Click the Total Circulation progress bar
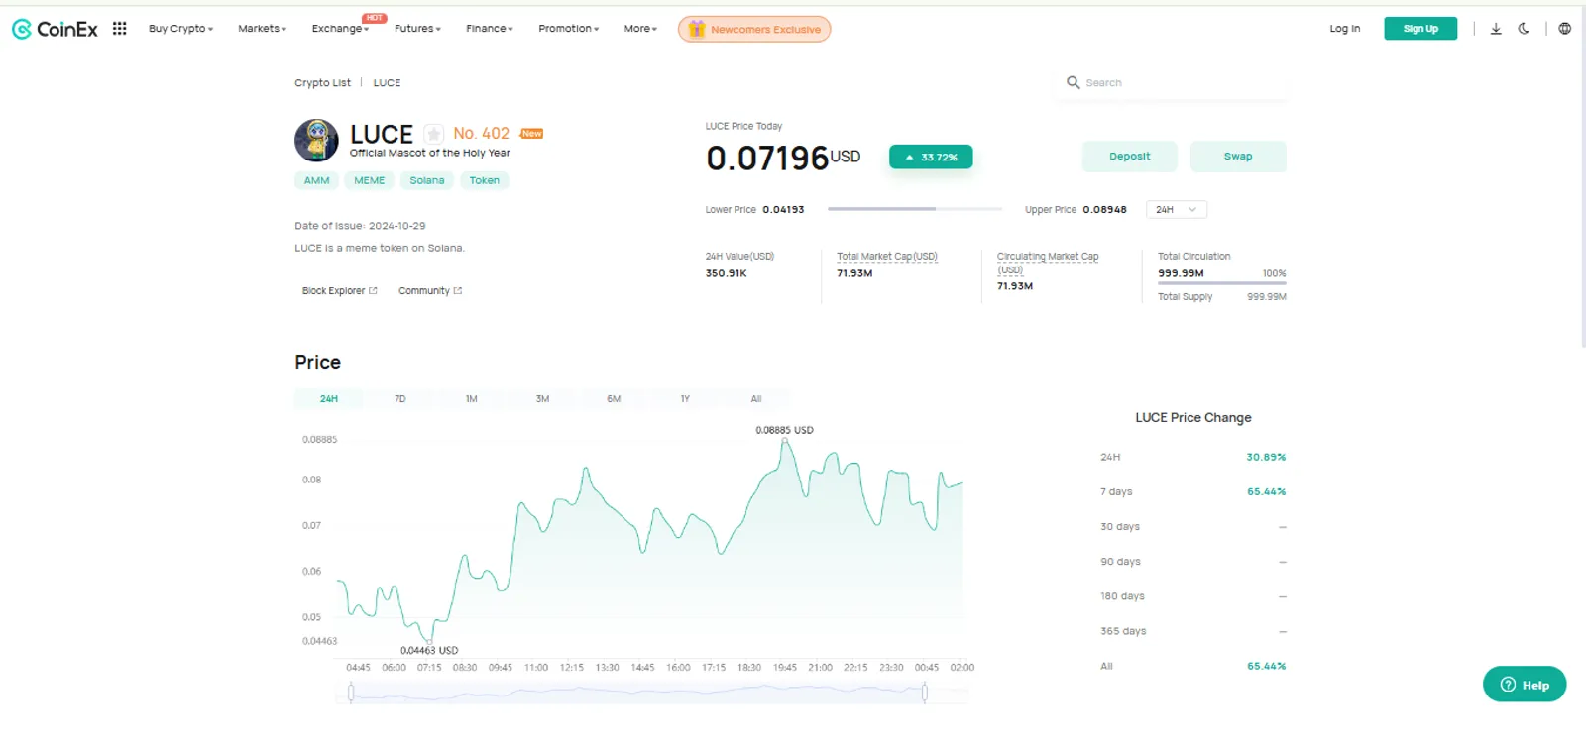 pyautogui.click(x=1221, y=283)
